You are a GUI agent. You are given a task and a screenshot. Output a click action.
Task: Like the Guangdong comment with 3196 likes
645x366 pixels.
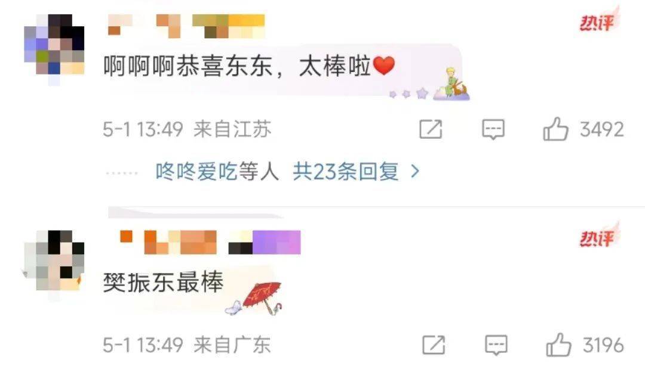(x=558, y=345)
